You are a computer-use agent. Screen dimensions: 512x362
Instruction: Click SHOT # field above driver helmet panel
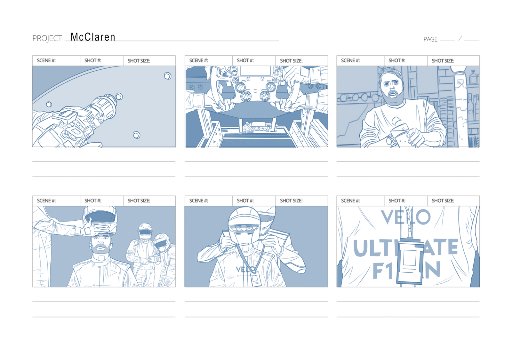(254, 201)
